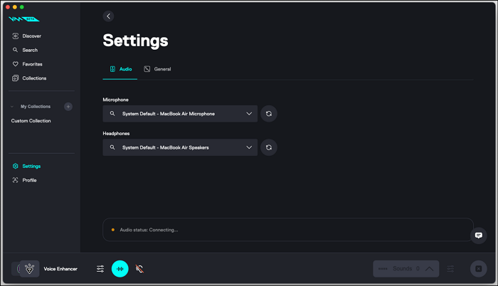This screenshot has width=498, height=286.
Task: Open Favorites in the sidebar
Action: [32, 64]
